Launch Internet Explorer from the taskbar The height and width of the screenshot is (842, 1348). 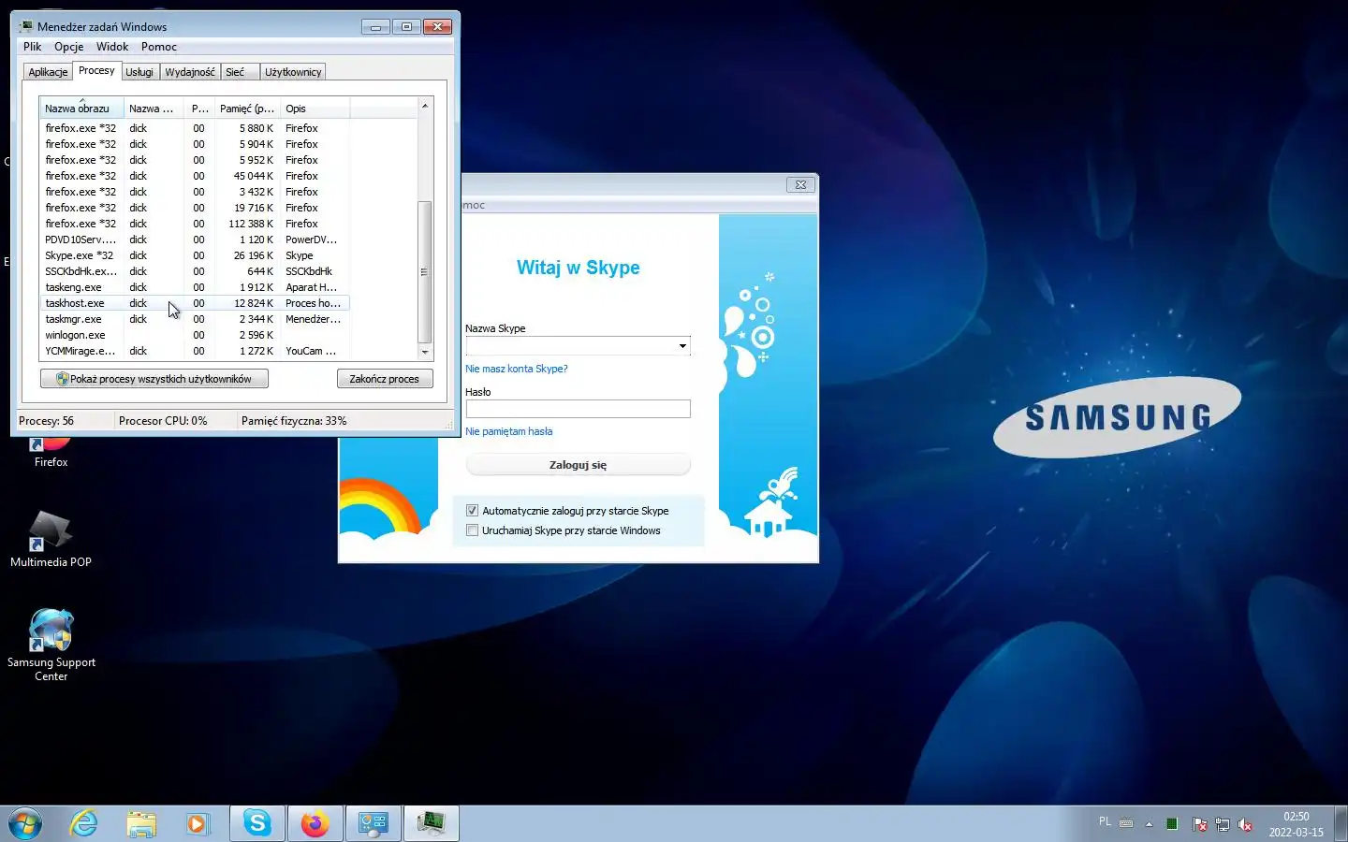click(x=84, y=823)
